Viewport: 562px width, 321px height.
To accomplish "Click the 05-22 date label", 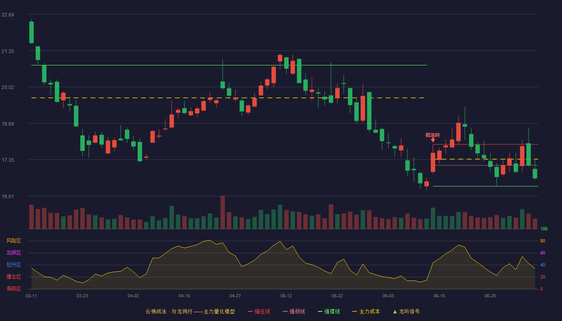I will pos(337,296).
